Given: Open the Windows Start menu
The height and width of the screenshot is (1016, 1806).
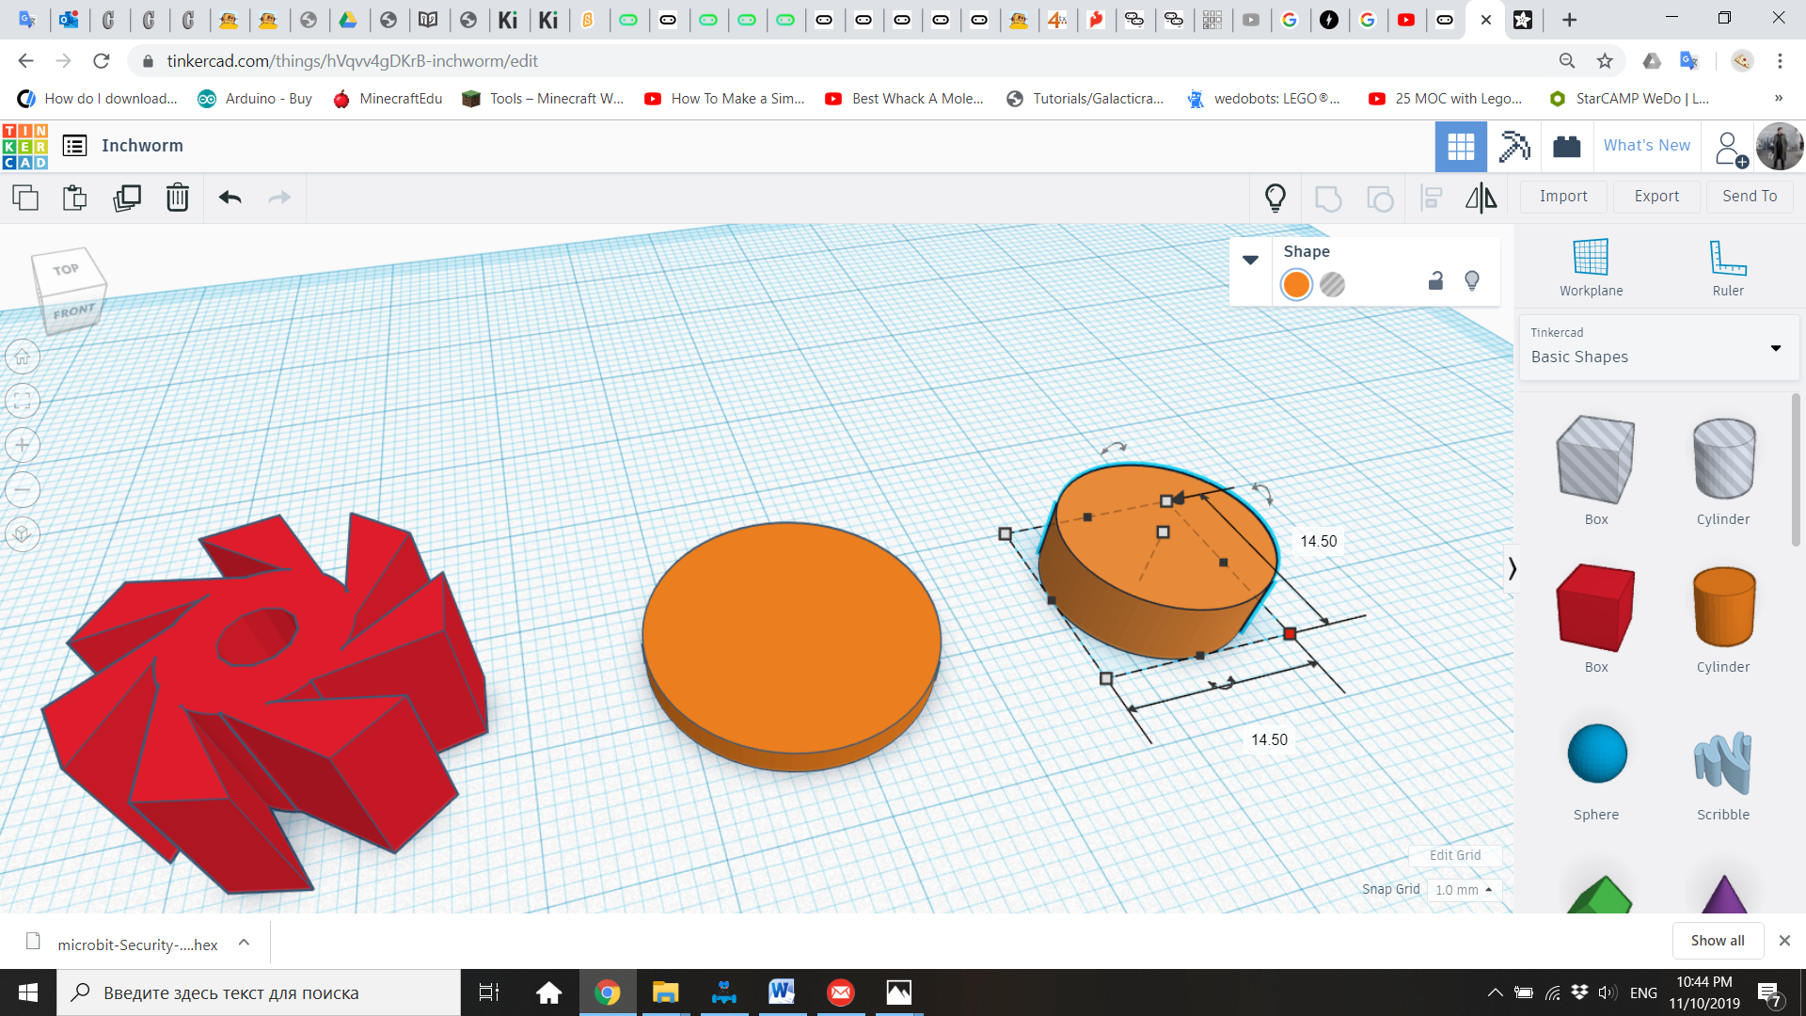Looking at the screenshot, I should 28,992.
